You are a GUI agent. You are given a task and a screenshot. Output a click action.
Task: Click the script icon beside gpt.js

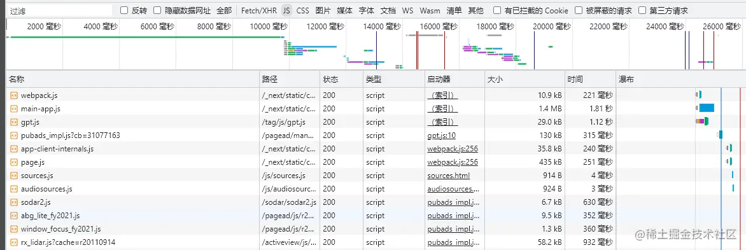pyautogui.click(x=14, y=122)
